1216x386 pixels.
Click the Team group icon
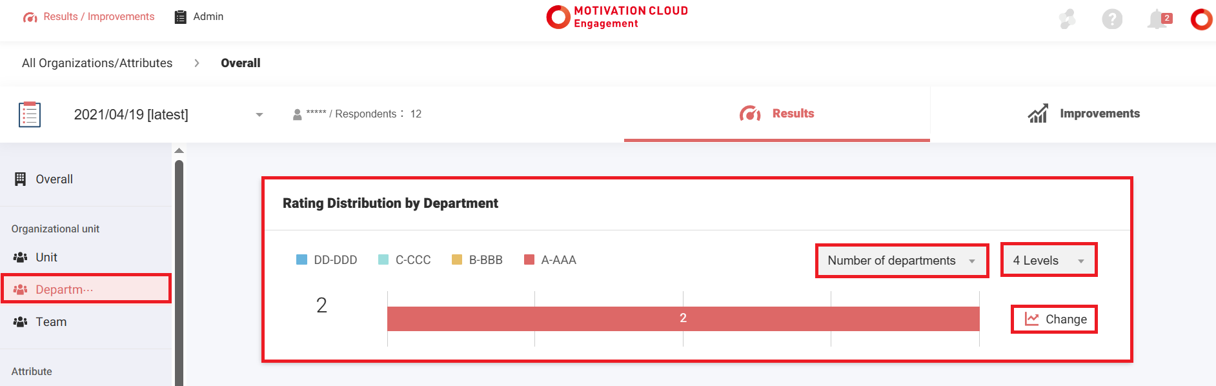(21, 322)
